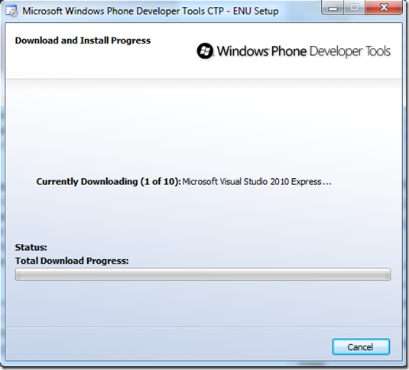This screenshot has height=370, width=409.
Task: Select the "Currently Downloading (1 of 10):" label
Action: click(109, 181)
